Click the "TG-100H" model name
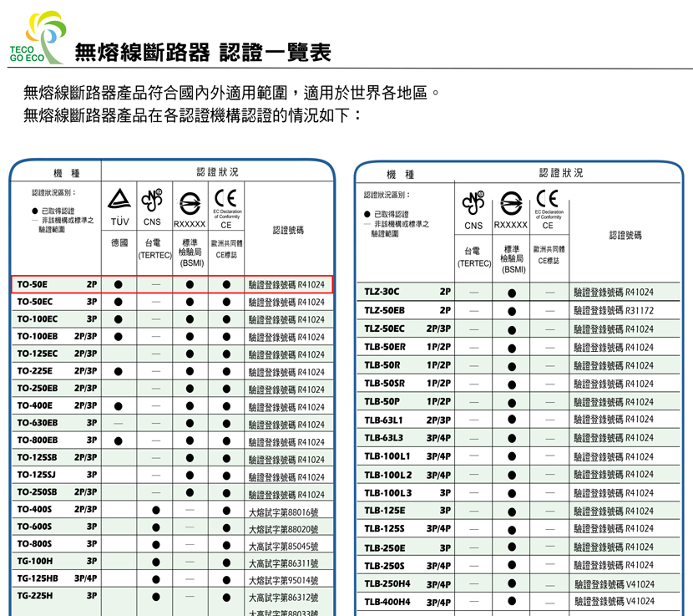 point(34,561)
